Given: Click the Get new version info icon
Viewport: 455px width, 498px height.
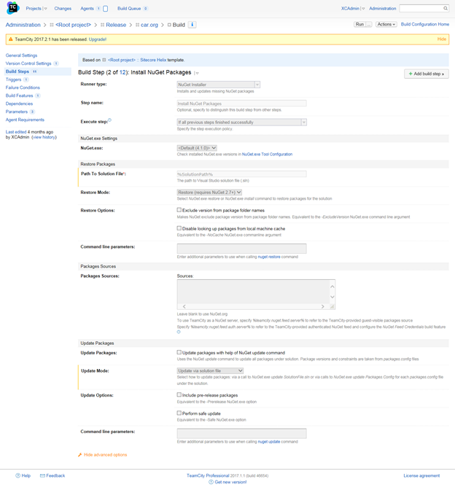Looking at the screenshot, I should [211, 482].
